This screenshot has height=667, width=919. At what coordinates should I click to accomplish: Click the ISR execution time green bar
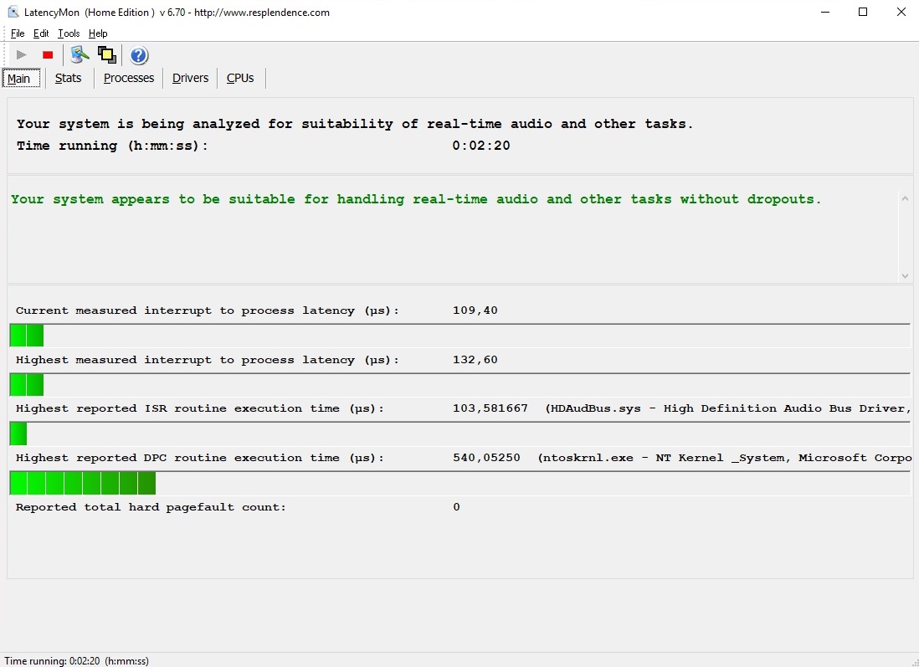(x=18, y=434)
